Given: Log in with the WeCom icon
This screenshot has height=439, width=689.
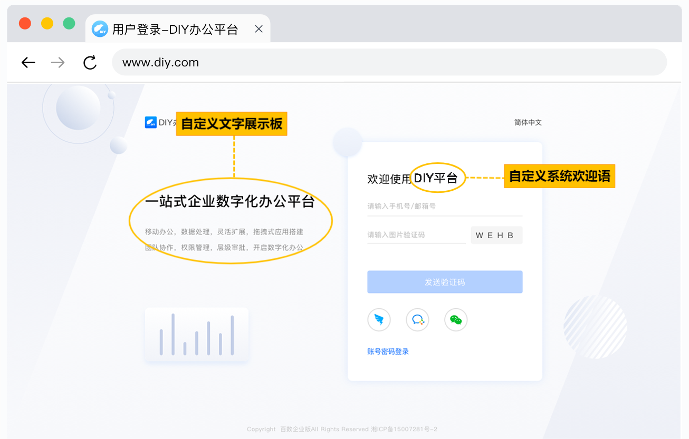Looking at the screenshot, I should point(417,320).
